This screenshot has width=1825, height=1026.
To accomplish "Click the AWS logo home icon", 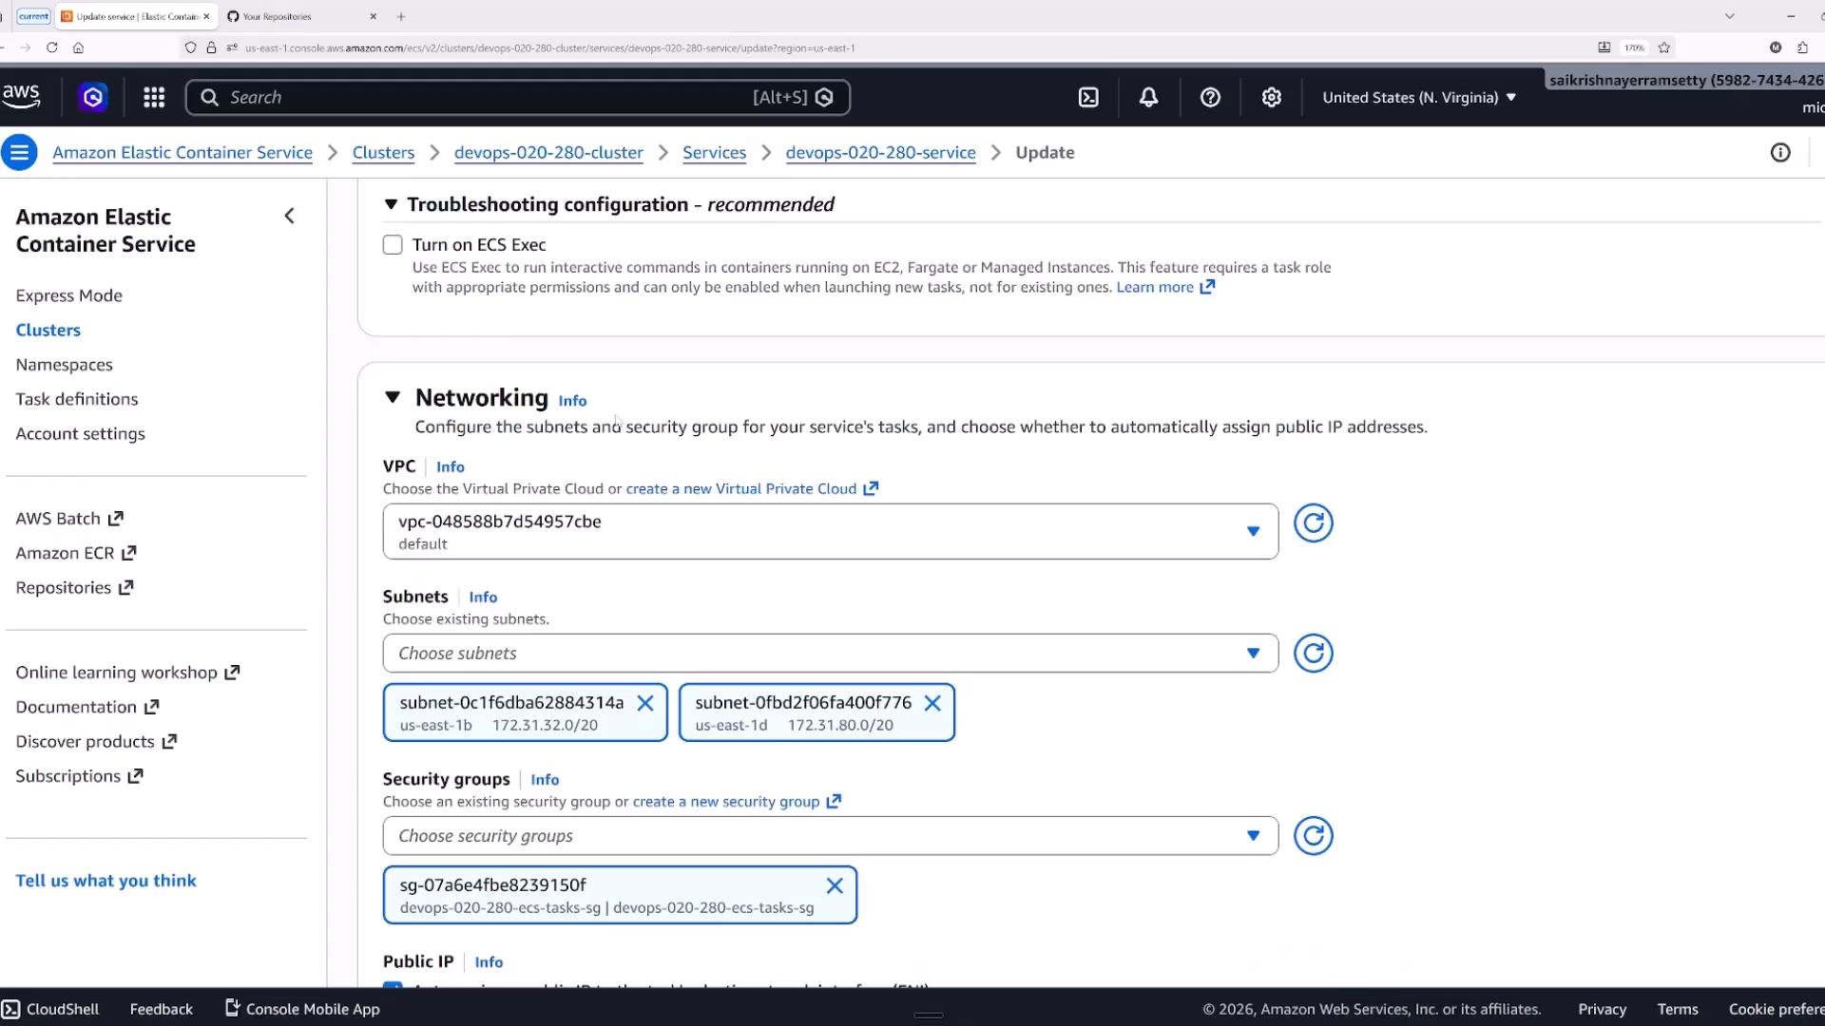I will (x=21, y=96).
